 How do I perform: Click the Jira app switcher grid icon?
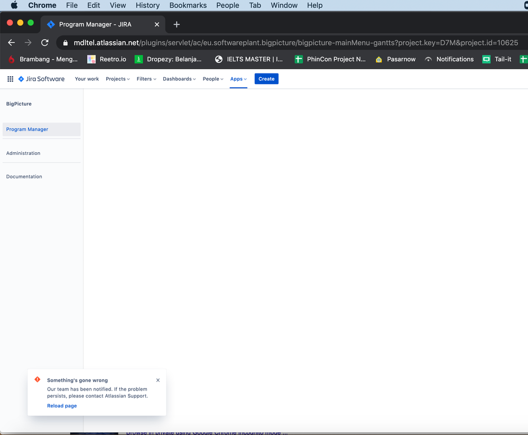10,79
